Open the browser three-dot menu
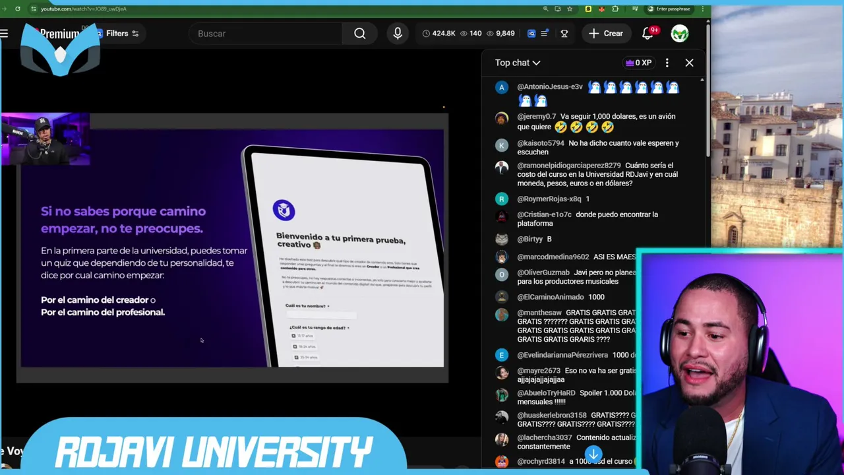Viewport: 844px width, 475px height. point(703,9)
